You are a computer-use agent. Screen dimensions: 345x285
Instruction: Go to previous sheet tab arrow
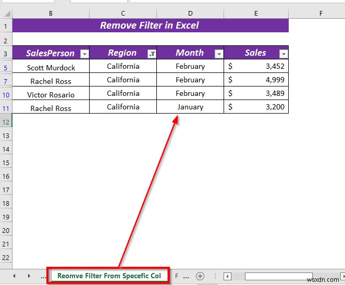point(14,276)
